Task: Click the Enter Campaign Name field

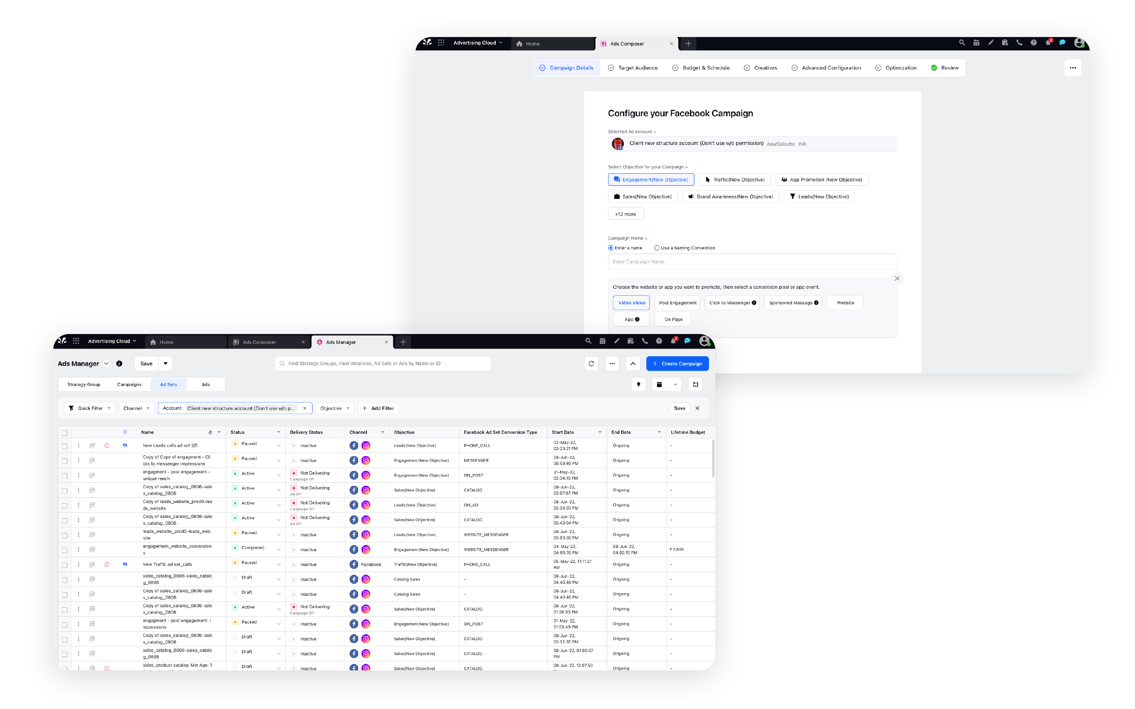Action: 752,262
